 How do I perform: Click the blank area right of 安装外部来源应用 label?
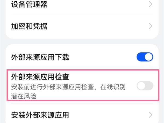[109, 115]
